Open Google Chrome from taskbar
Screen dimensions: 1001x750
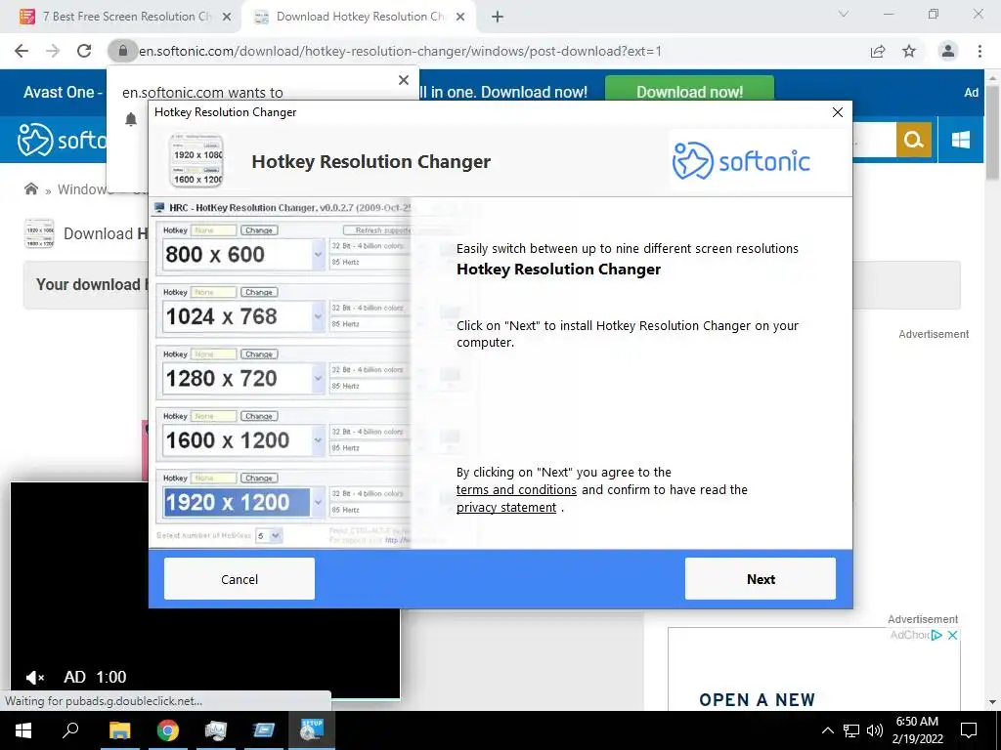(x=168, y=730)
